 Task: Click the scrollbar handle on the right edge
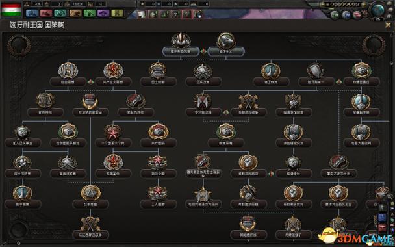tap(392, 63)
